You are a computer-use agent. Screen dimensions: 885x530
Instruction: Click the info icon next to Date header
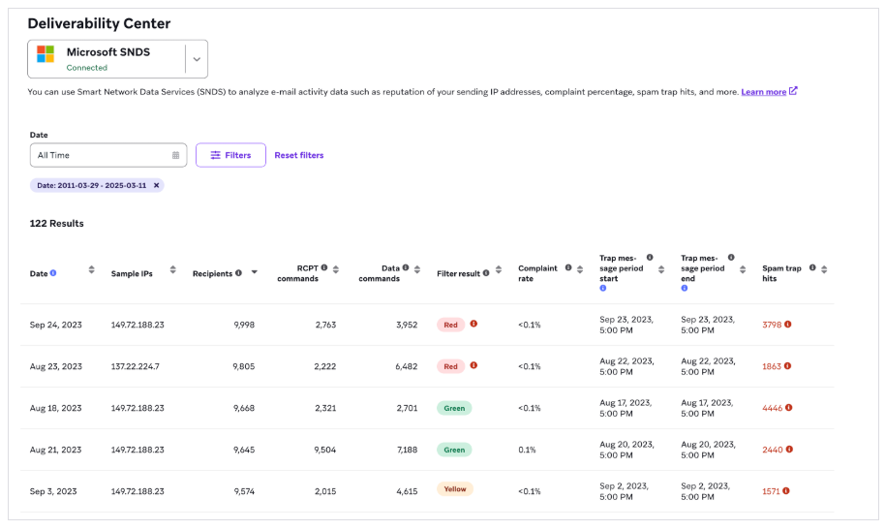[x=53, y=273]
